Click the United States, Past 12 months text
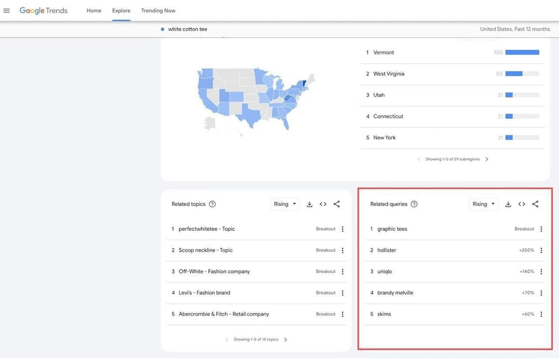Image resolution: width=559 pixels, height=358 pixels. (515, 29)
